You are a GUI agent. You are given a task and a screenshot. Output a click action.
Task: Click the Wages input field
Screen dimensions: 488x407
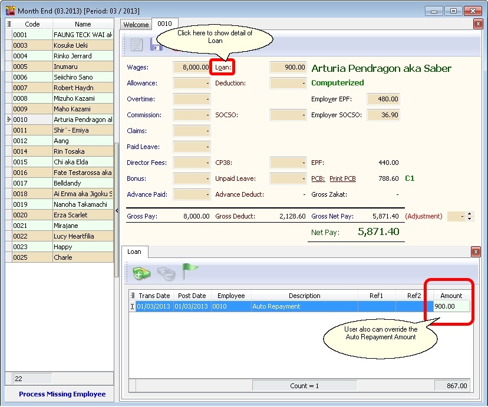(x=192, y=67)
